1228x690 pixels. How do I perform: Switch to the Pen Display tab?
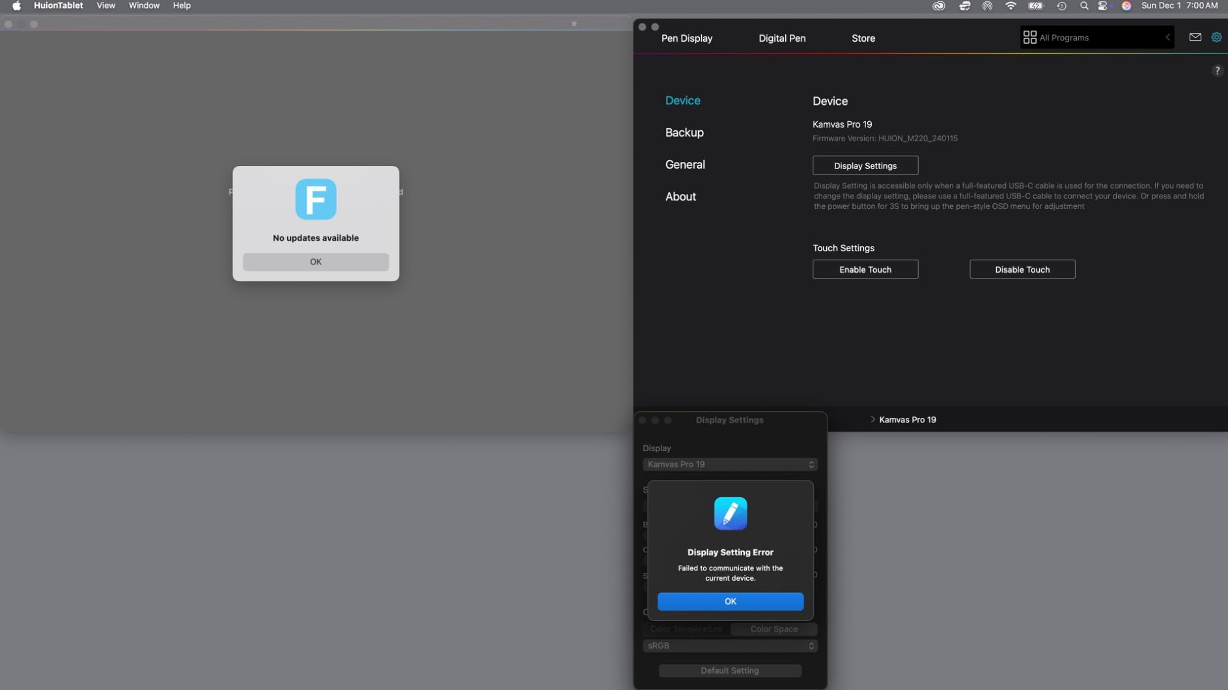687,38
